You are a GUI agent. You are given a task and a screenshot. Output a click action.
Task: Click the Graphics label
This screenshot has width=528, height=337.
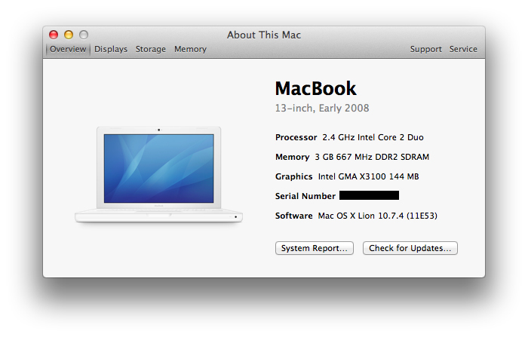pyautogui.click(x=293, y=176)
